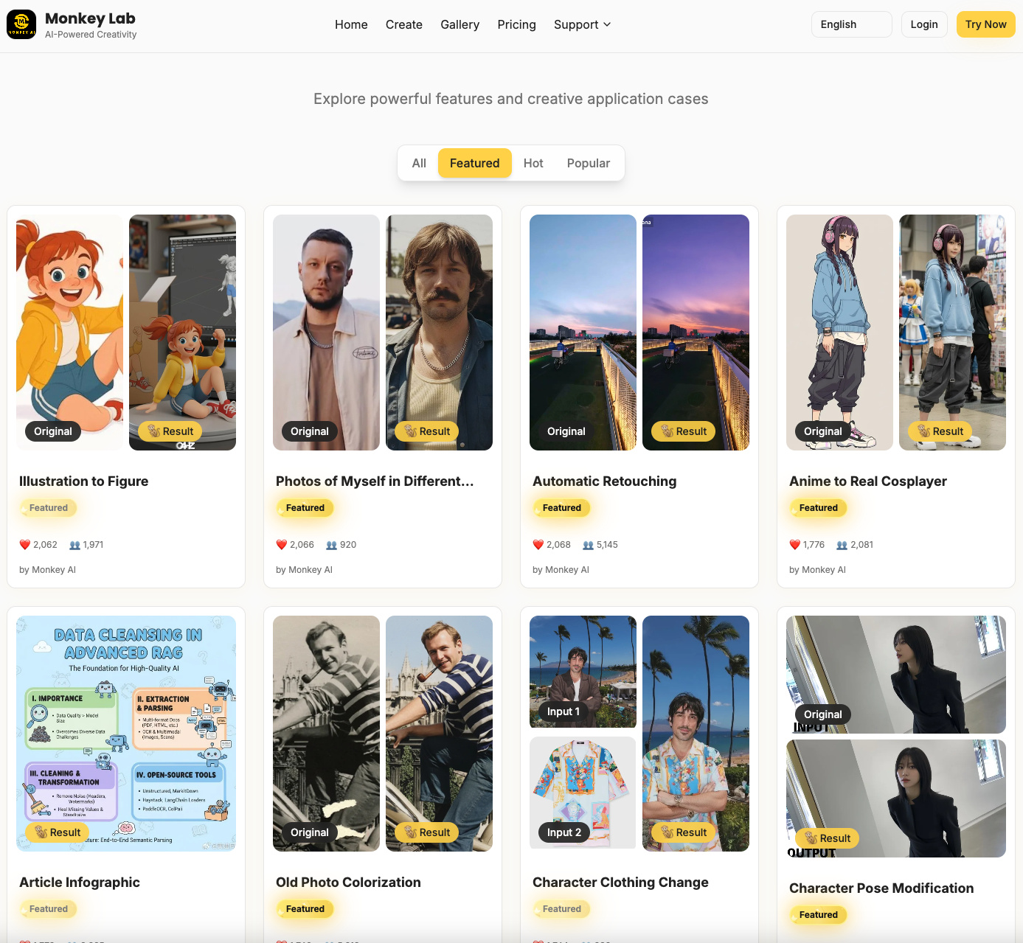Select the Hot filter

533,163
